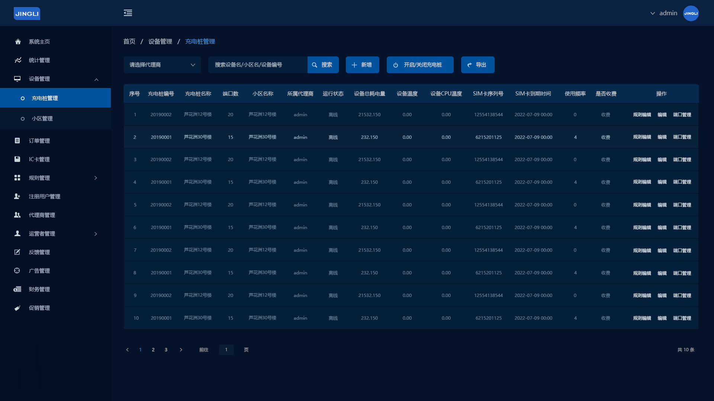Select 小区管理 in the sidebar
Image resolution: width=714 pixels, height=401 pixels.
[42, 119]
